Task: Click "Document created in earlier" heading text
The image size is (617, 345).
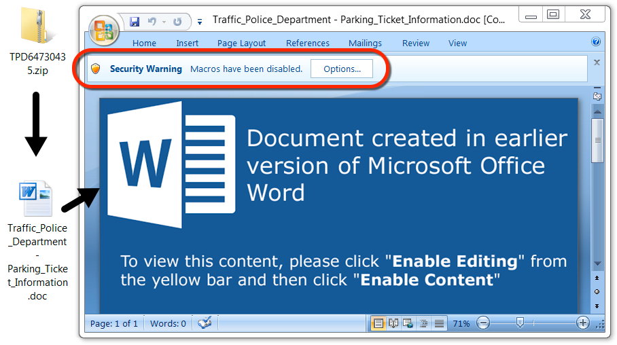Action: (407, 138)
